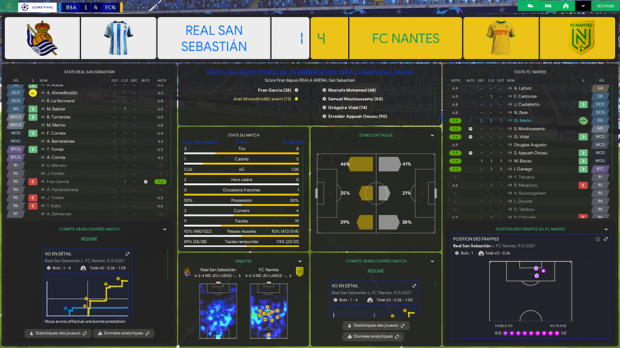620x348 pixels.
Task: Pop out the Position des frappes panel
Action: 606,239
